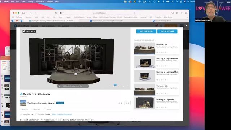Click the Save View camera button
The height and width of the screenshot is (130, 231).
coord(29,31)
